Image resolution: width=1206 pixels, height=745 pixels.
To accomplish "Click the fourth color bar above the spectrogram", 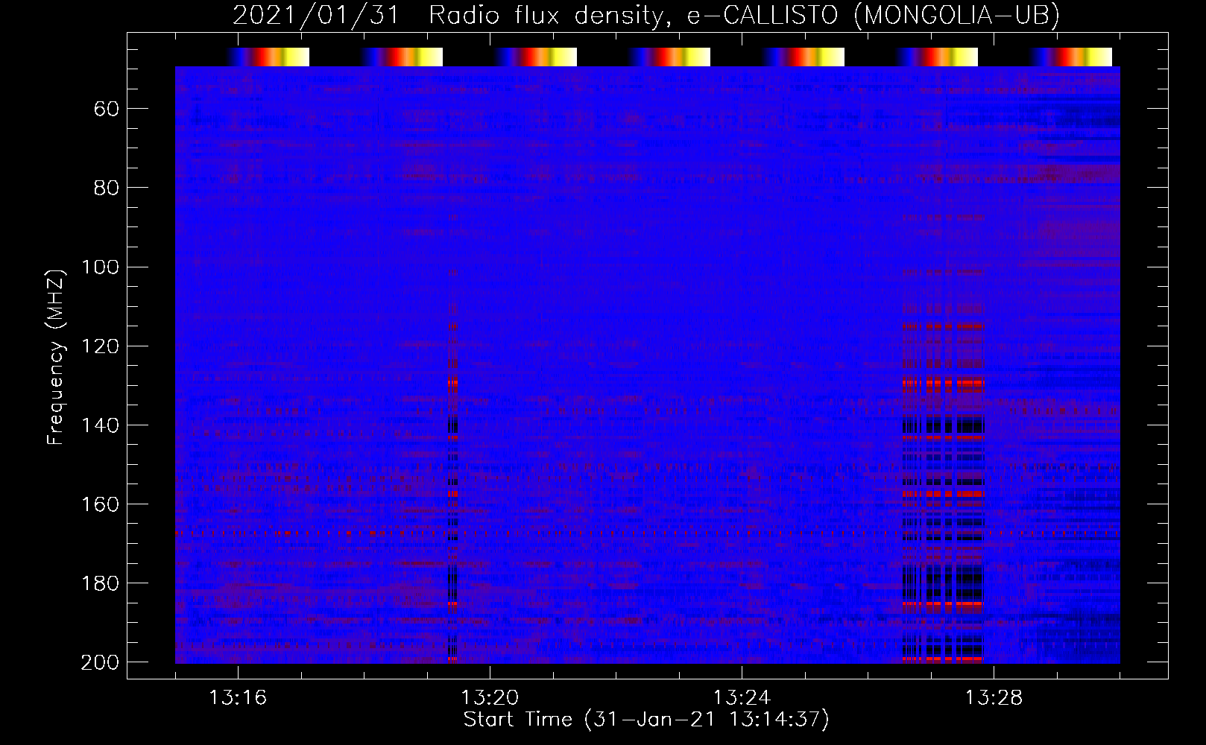I will point(669,57).
